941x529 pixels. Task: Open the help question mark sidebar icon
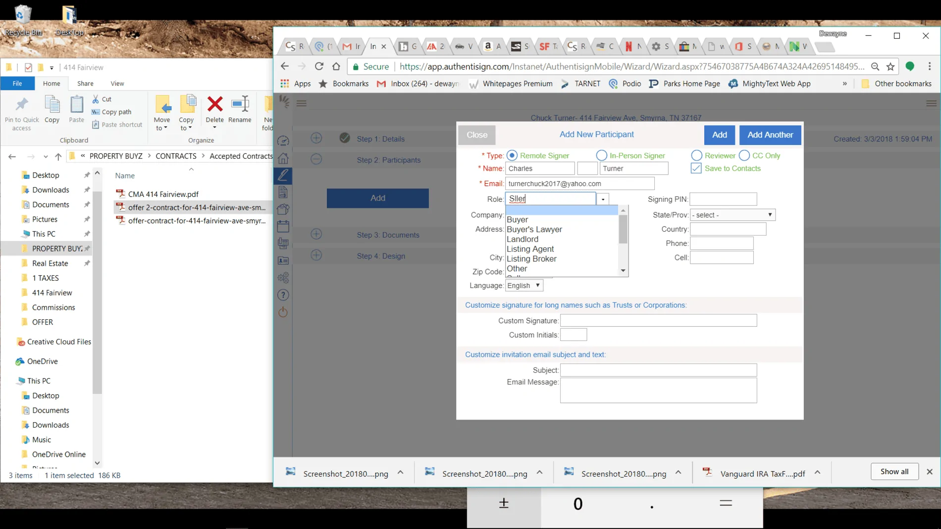pos(283,295)
